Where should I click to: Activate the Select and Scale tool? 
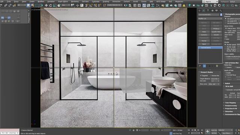click(55, 6)
